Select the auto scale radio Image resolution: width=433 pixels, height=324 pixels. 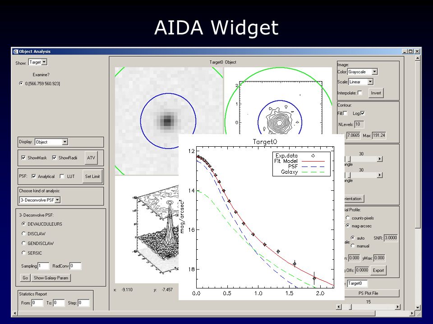[353, 238]
